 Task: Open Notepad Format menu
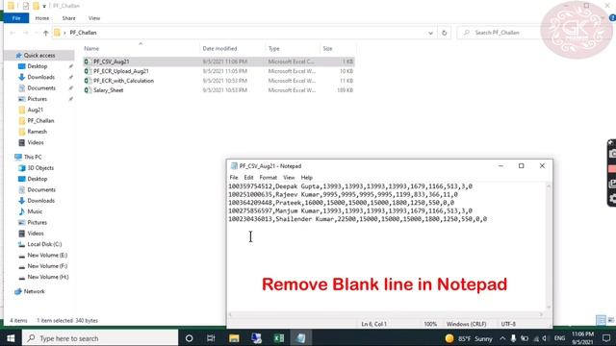[269, 178]
